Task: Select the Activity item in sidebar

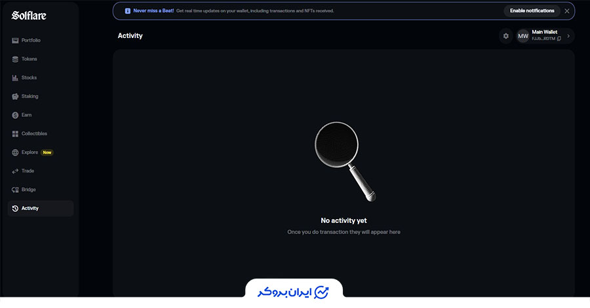Action: point(29,208)
